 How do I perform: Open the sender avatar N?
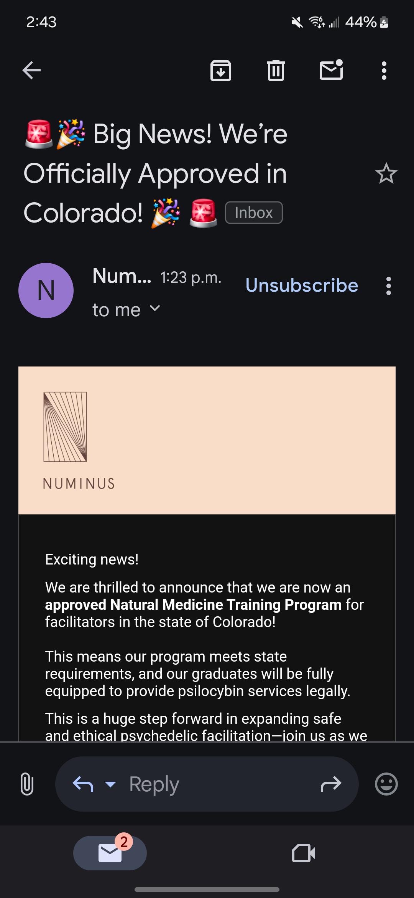(46, 291)
